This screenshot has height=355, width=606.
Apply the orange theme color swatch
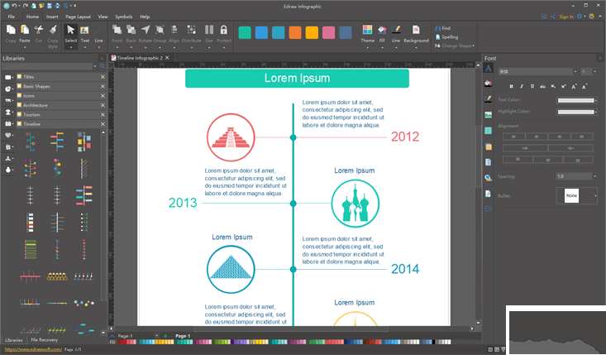pos(295,32)
